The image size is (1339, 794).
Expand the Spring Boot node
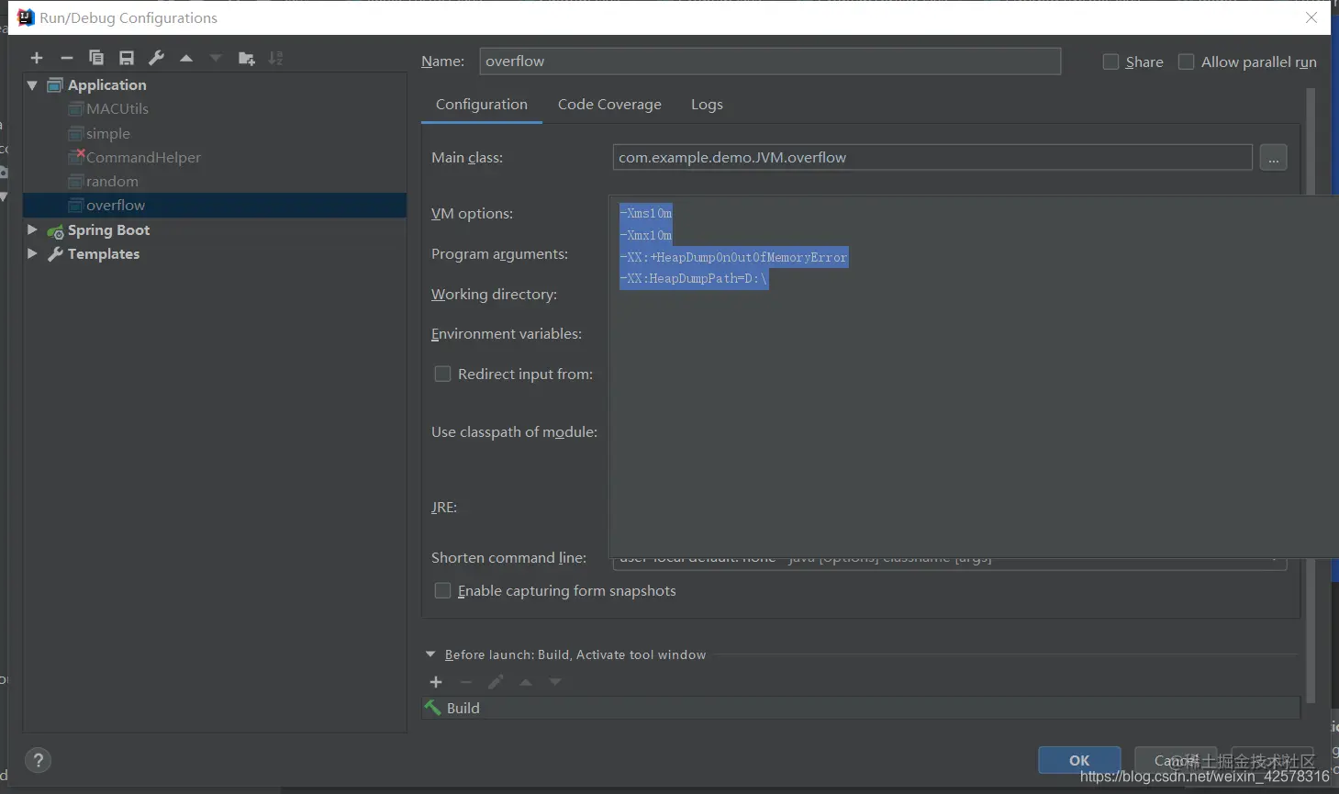click(32, 229)
